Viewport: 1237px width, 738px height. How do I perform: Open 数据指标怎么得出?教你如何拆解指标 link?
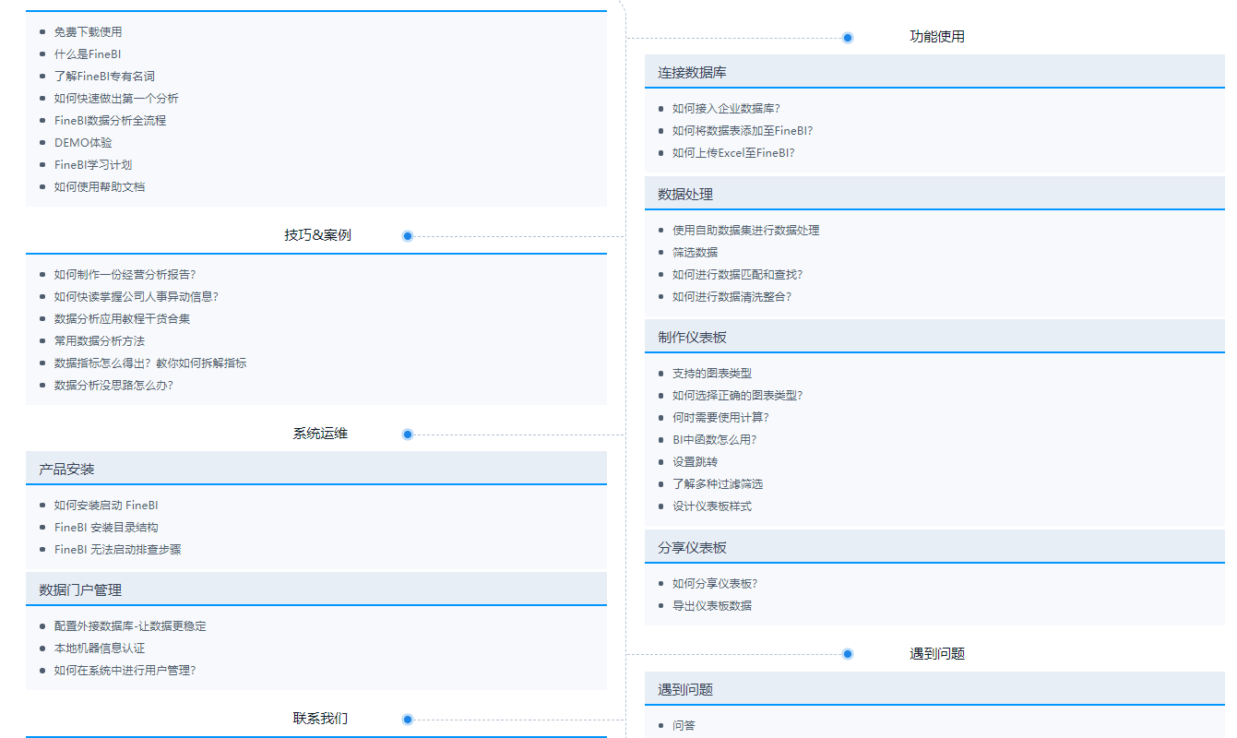click(x=150, y=363)
